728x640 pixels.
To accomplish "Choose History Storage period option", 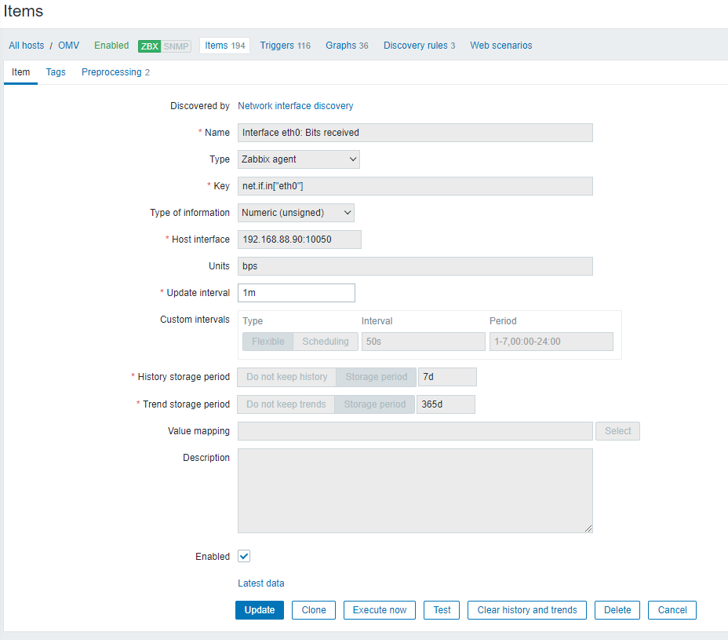I will [376, 377].
